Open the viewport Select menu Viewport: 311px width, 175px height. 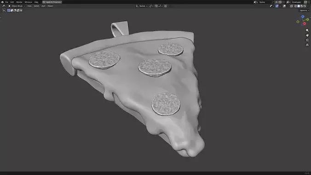(x=36, y=6)
